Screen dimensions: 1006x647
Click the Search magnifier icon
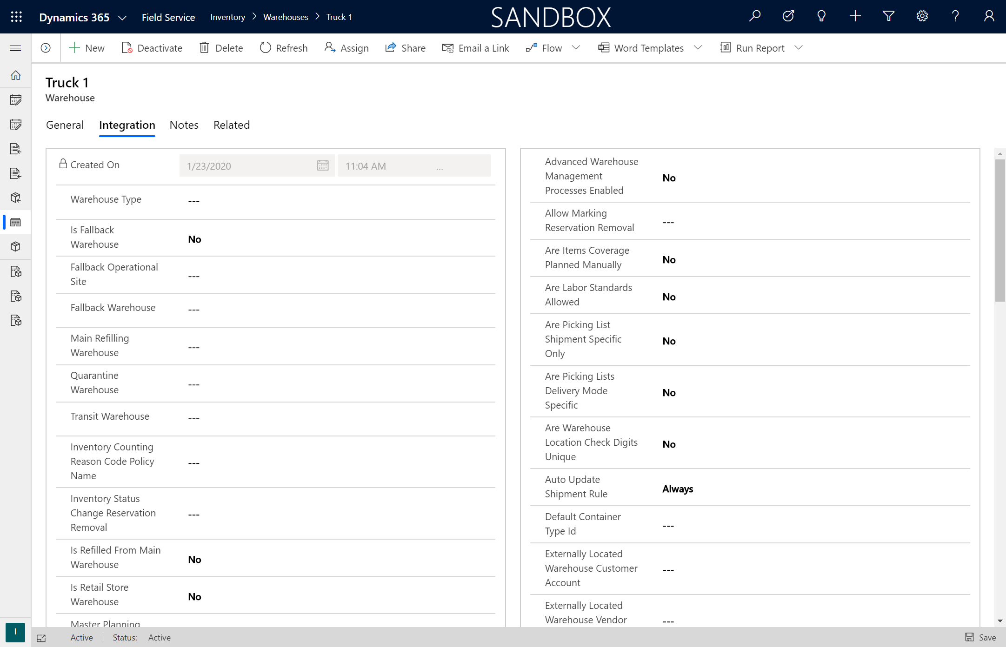[756, 17]
